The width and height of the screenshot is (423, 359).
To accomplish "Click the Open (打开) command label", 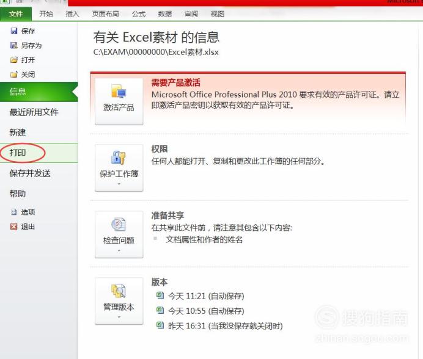I will click(28, 60).
